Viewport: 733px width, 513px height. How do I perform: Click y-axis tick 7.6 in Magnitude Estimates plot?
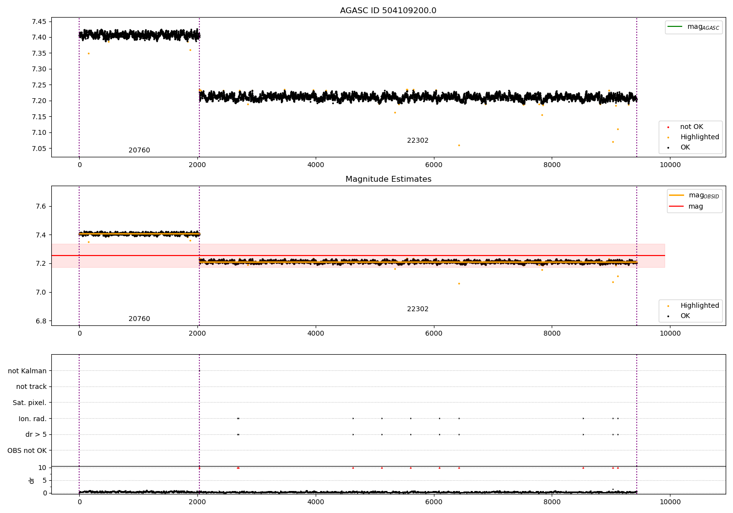click(x=41, y=206)
